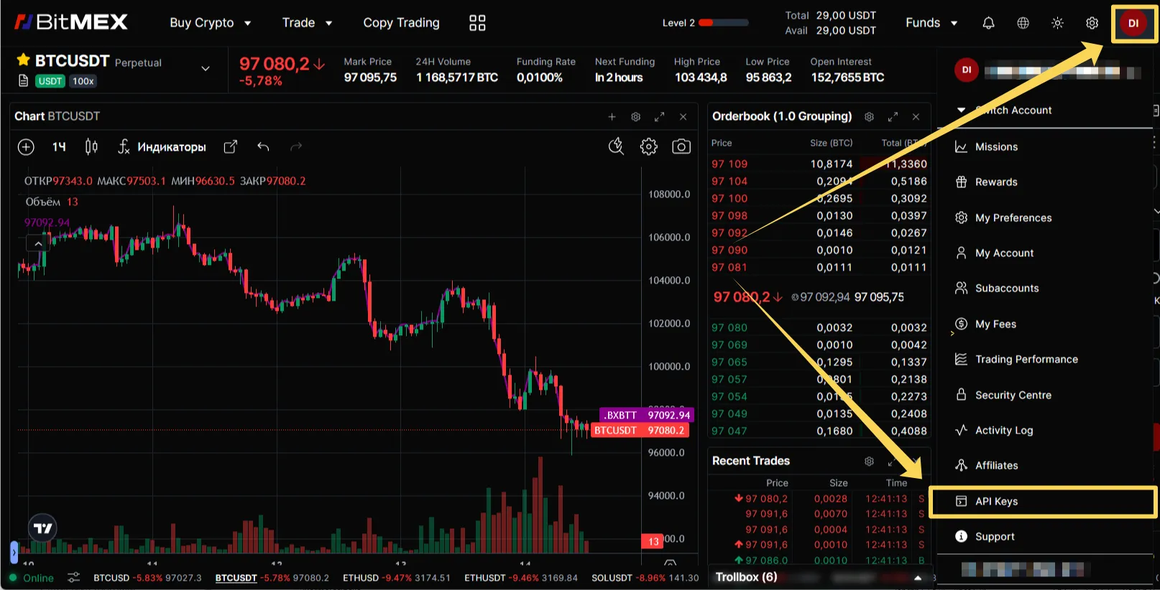Click the language globe icon
This screenshot has width=1160, height=590.
tap(1023, 23)
